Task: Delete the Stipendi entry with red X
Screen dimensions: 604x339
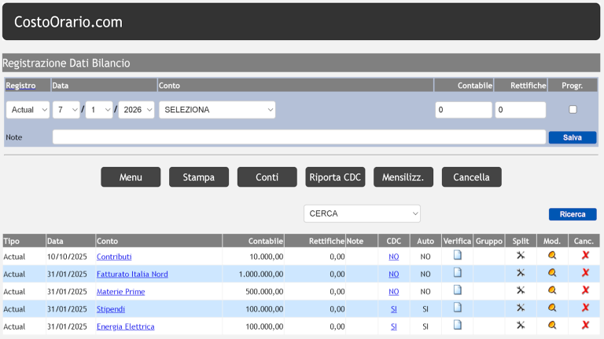Action: point(584,308)
